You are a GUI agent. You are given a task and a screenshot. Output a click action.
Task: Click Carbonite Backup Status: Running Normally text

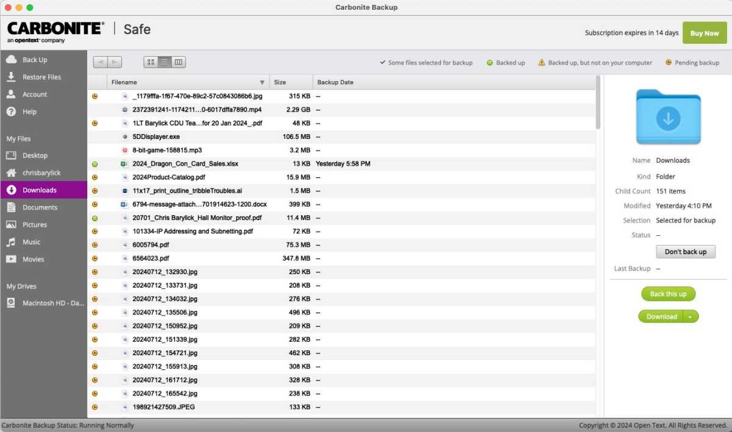[68, 425]
